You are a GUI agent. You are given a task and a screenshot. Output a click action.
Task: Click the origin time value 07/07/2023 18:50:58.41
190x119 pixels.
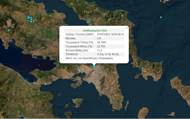tap(111, 34)
